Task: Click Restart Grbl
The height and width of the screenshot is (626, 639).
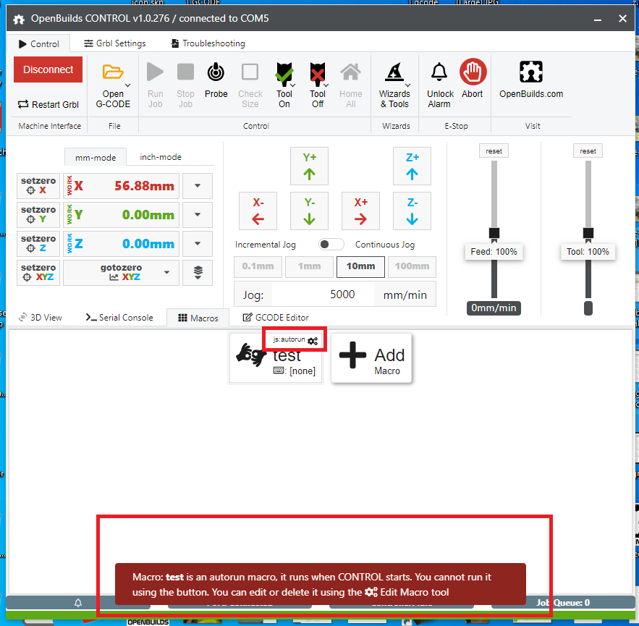Action: click(48, 104)
